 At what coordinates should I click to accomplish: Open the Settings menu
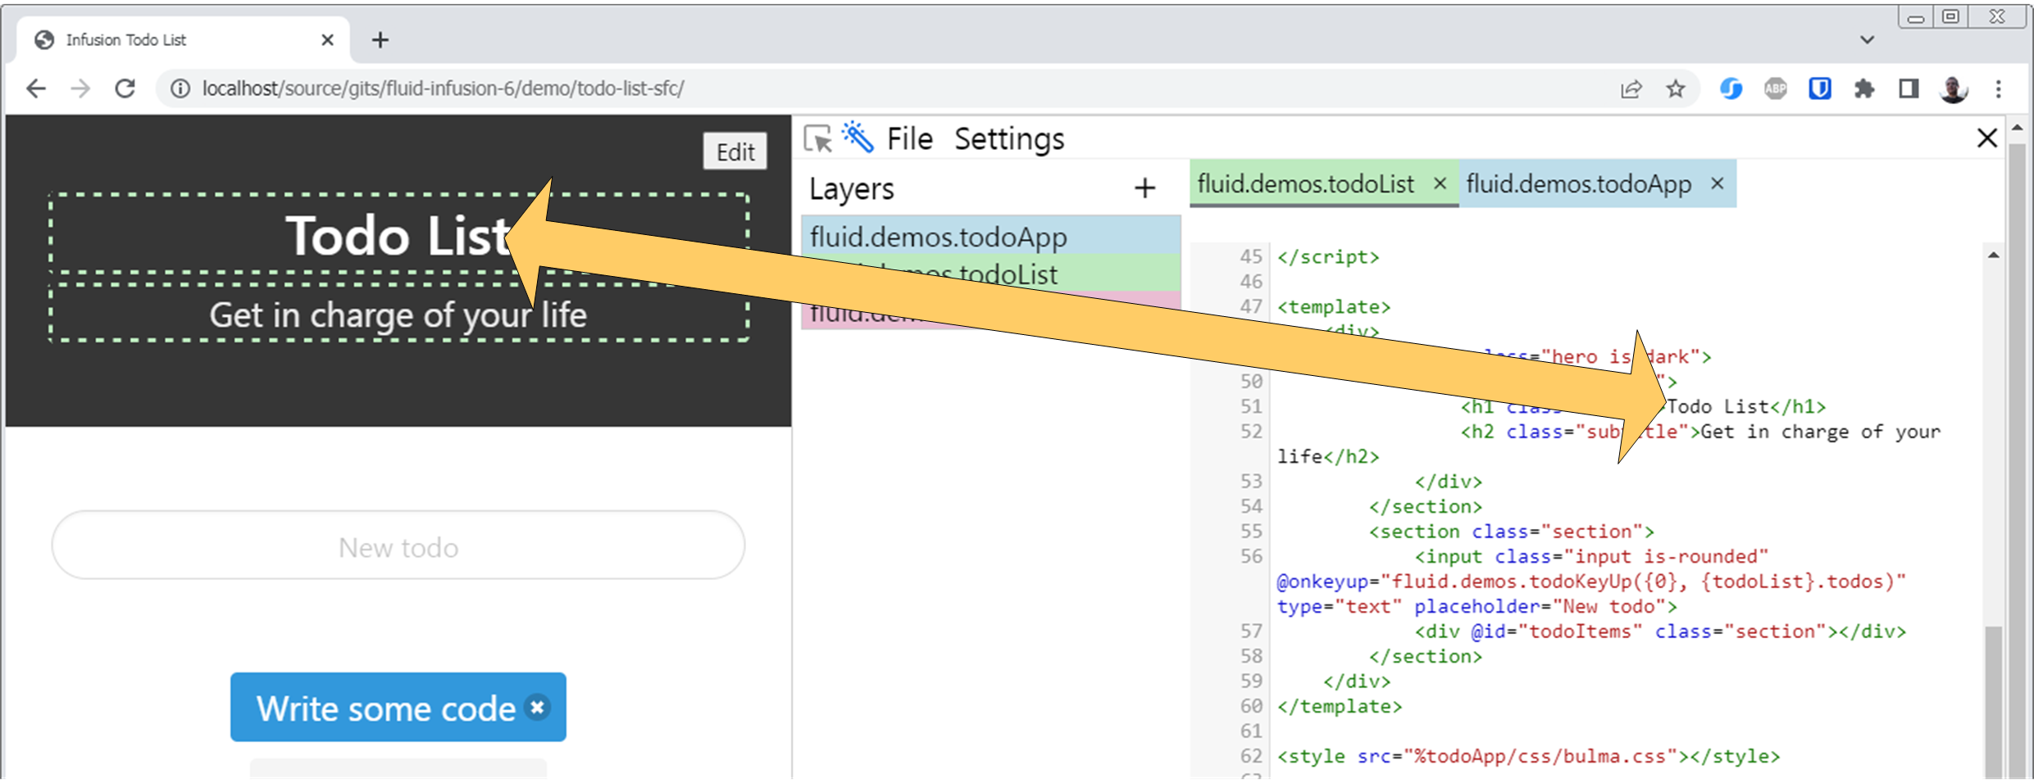1009,139
